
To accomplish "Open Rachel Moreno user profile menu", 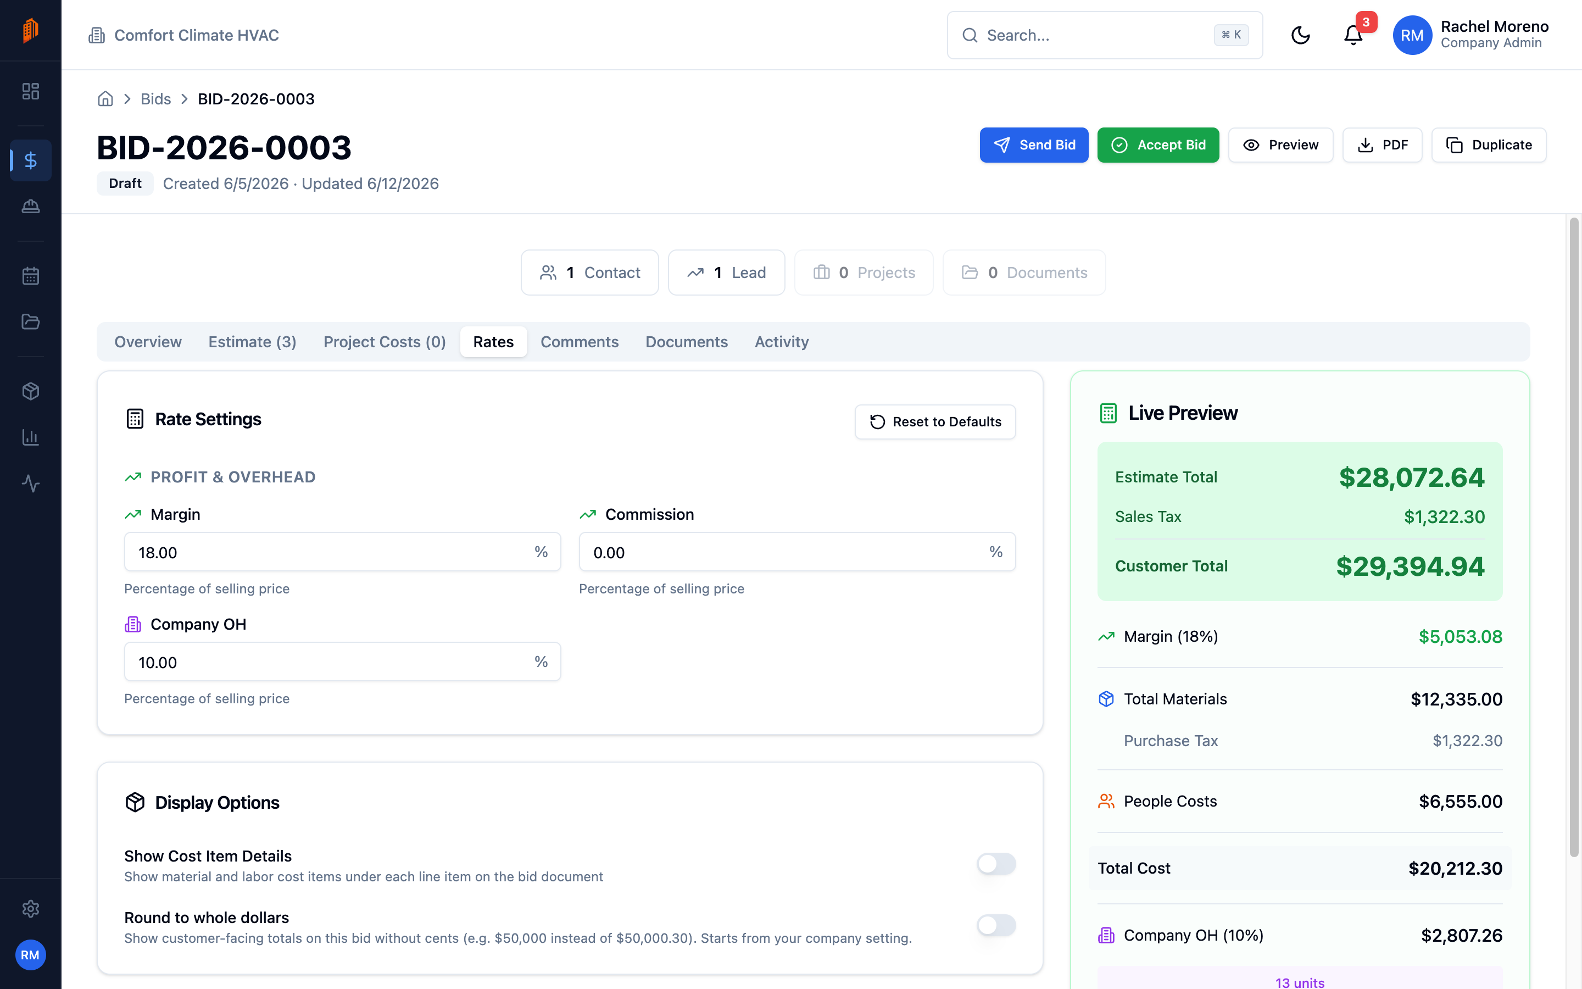I will pos(1471,35).
